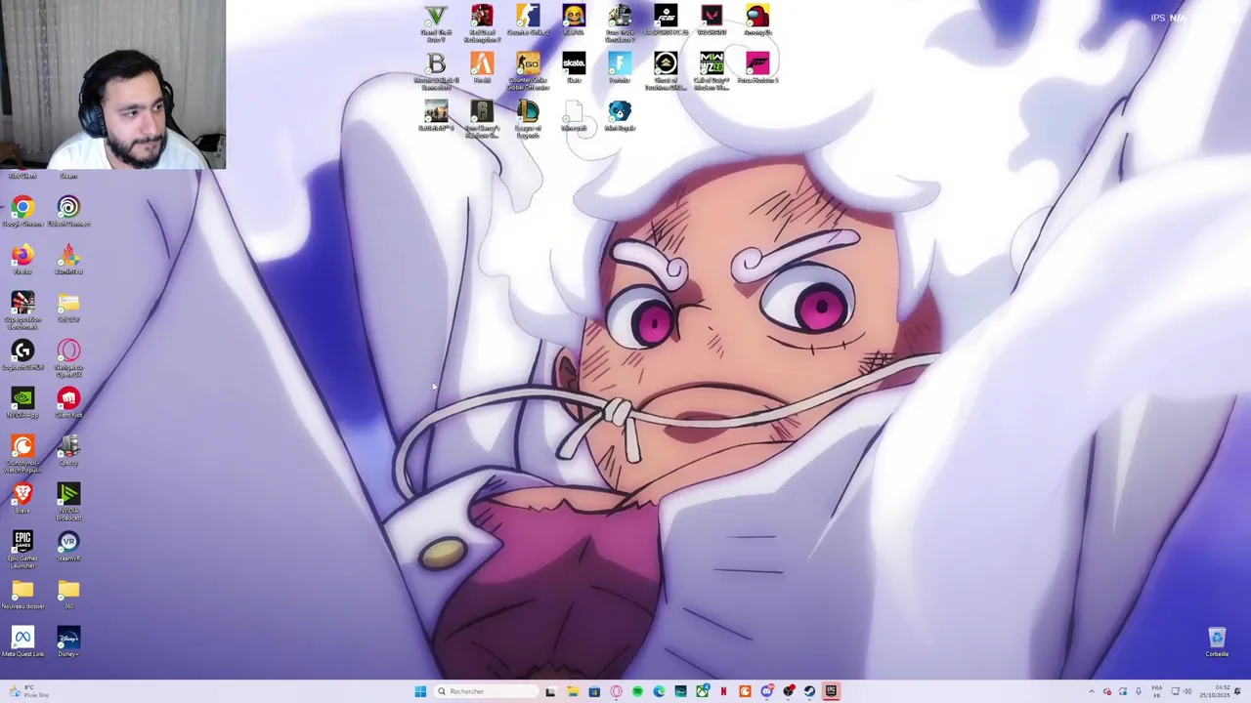
Task: Open Counter-Strike Global Offensive icon
Action: (528, 70)
